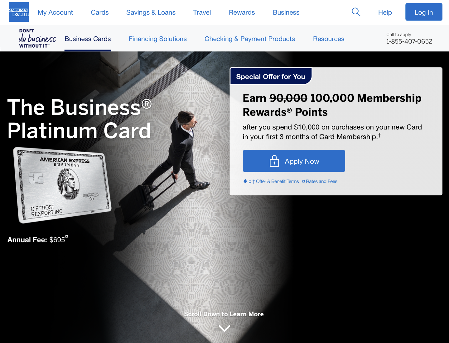This screenshot has height=343, width=449.
Task: Click the Special Offer for You label
Action: click(271, 77)
